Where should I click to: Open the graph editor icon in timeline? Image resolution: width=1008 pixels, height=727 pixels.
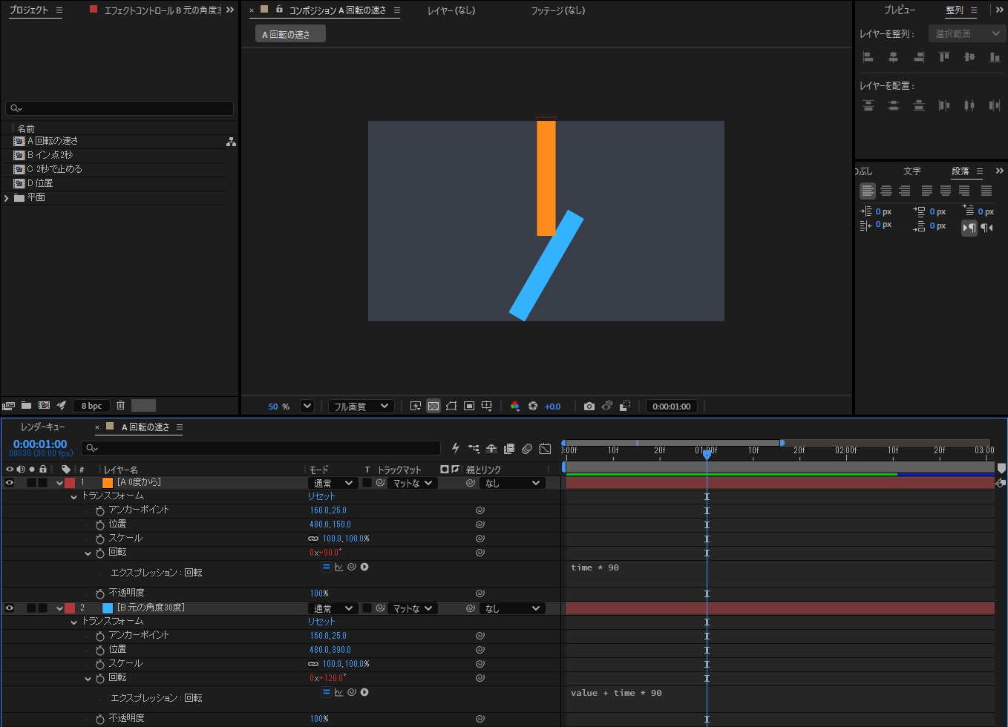pos(545,448)
